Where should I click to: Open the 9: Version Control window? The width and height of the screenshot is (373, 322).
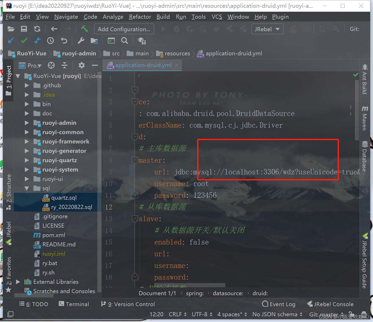point(128,304)
